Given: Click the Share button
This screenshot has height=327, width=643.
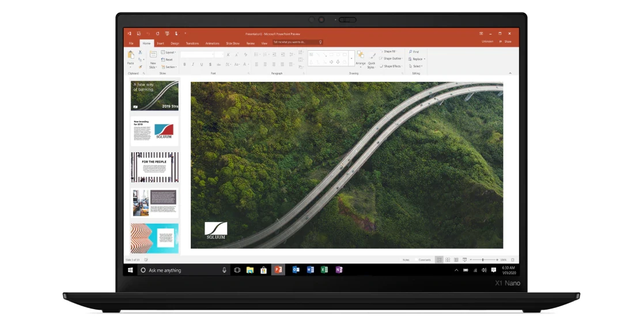Looking at the screenshot, I should pos(506,42).
